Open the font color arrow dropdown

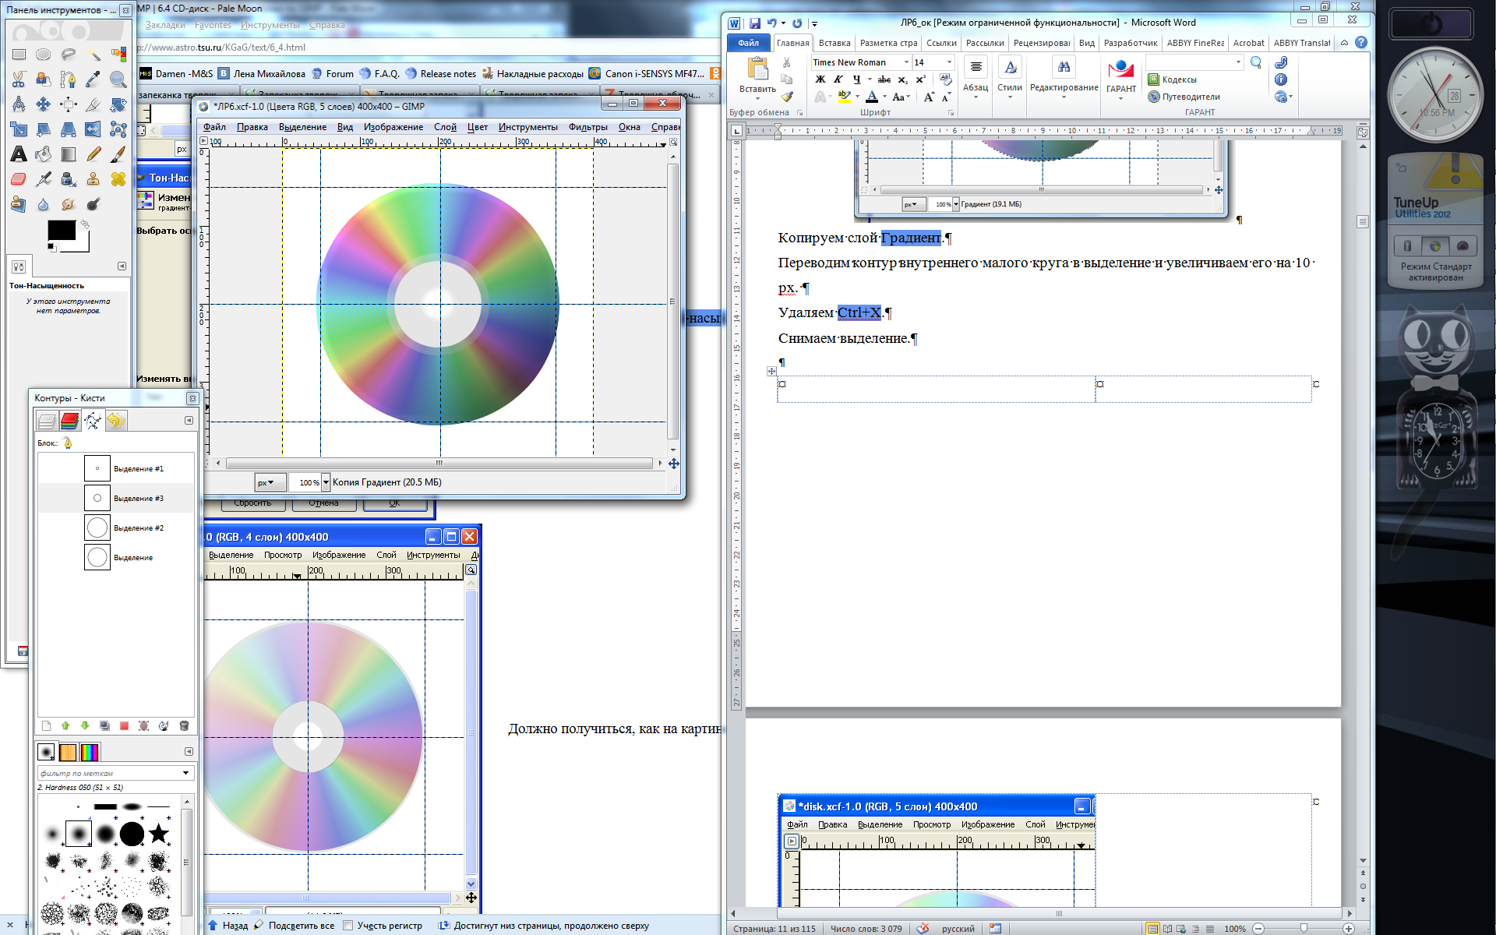(884, 97)
